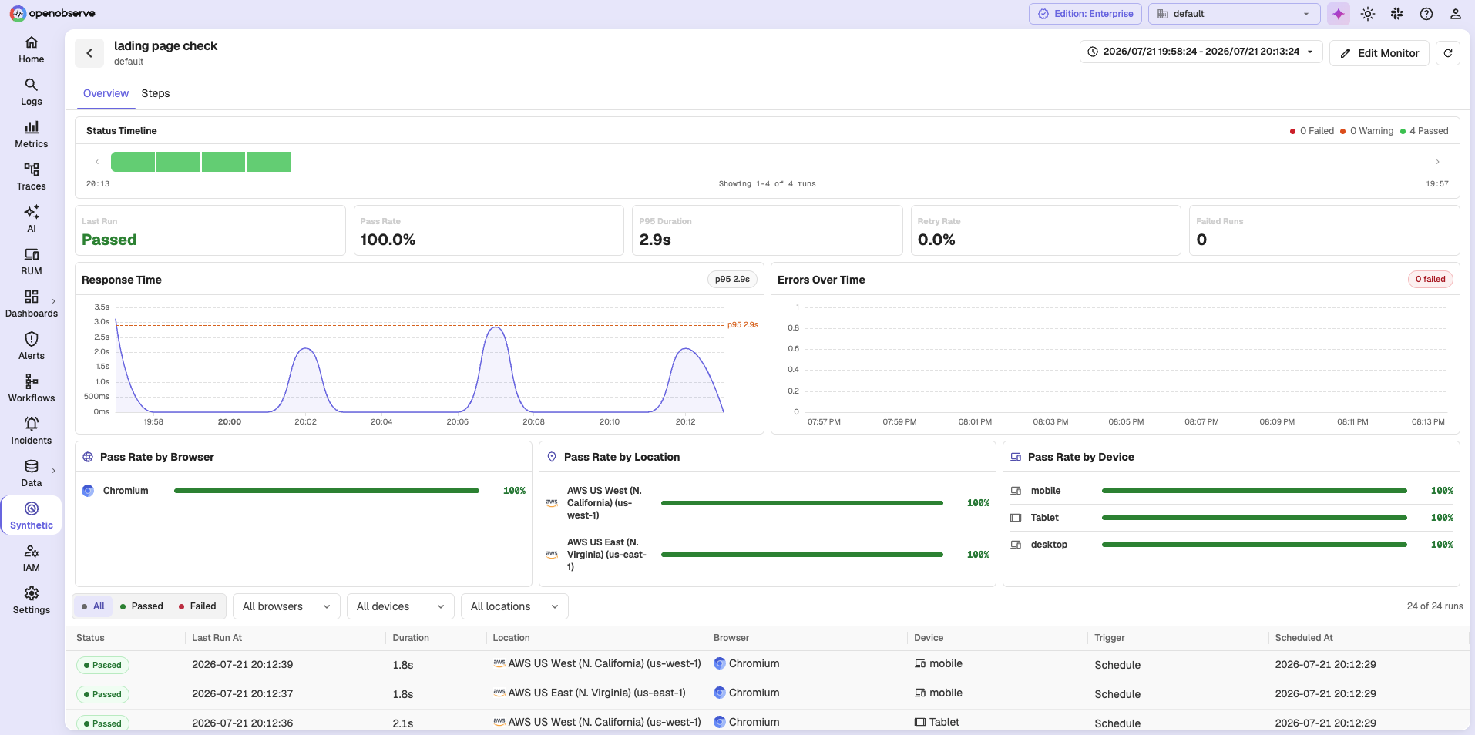Expand the Dashboards submenu chevron
This screenshot has width=1475, height=735.
pyautogui.click(x=54, y=301)
